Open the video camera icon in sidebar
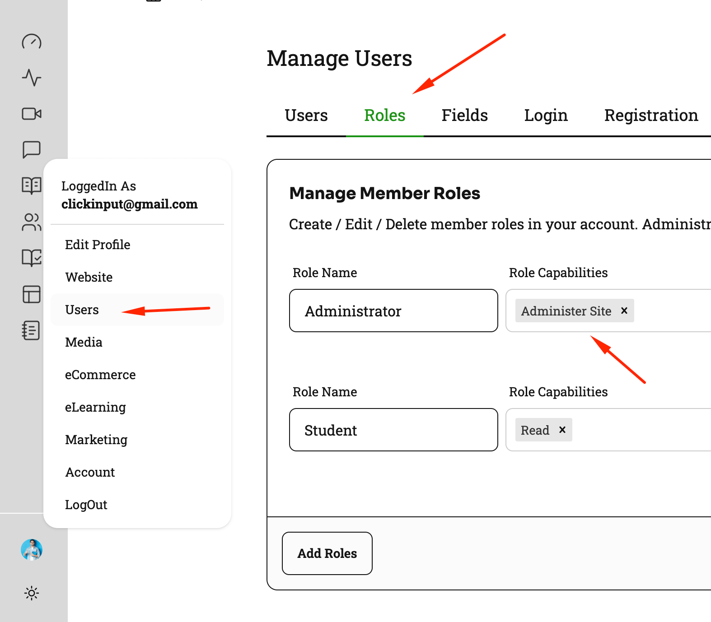 [x=32, y=114]
